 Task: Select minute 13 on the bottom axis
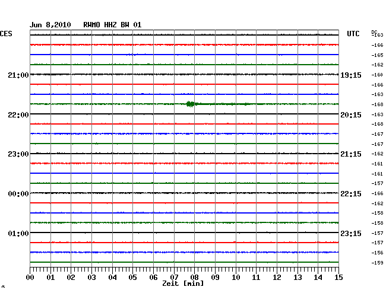[298, 278]
